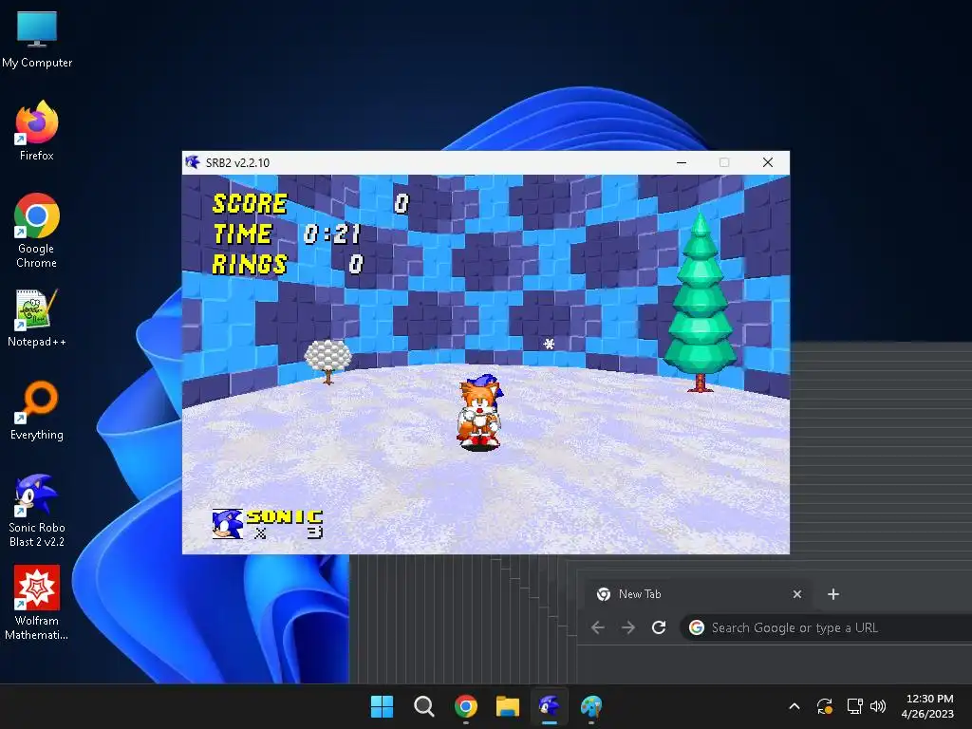Screen dimensions: 972x729
Task: Click the snowy bush in game
Action: point(327,361)
